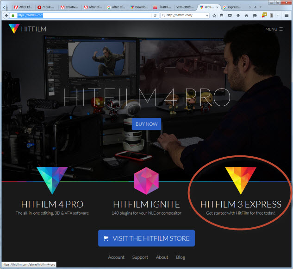
Task: Click the BUY NOW button
Action: (x=146, y=124)
